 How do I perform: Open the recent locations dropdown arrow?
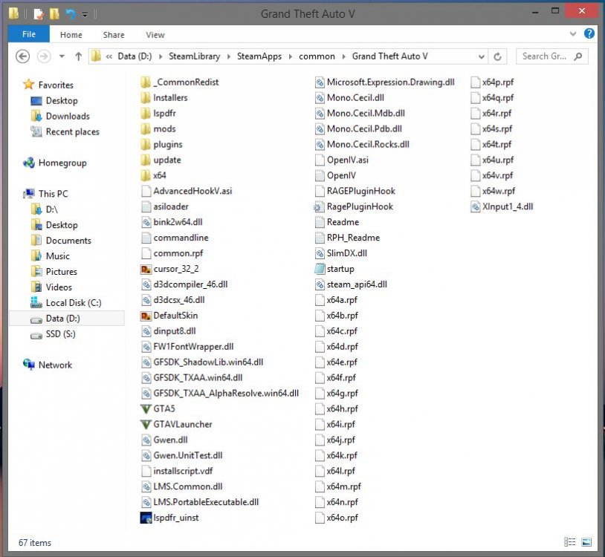(62, 56)
